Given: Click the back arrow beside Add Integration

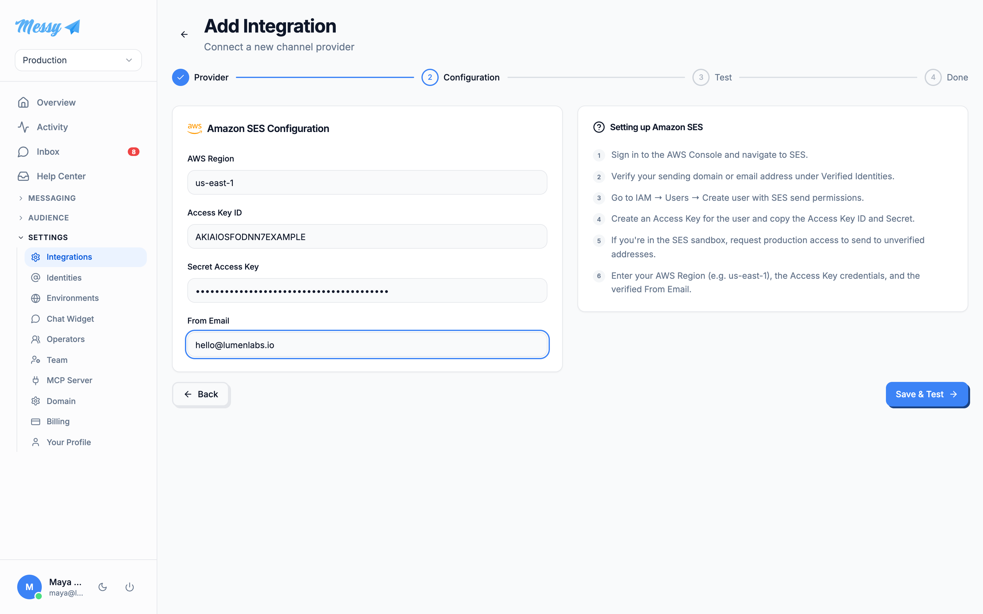Looking at the screenshot, I should [x=184, y=34].
